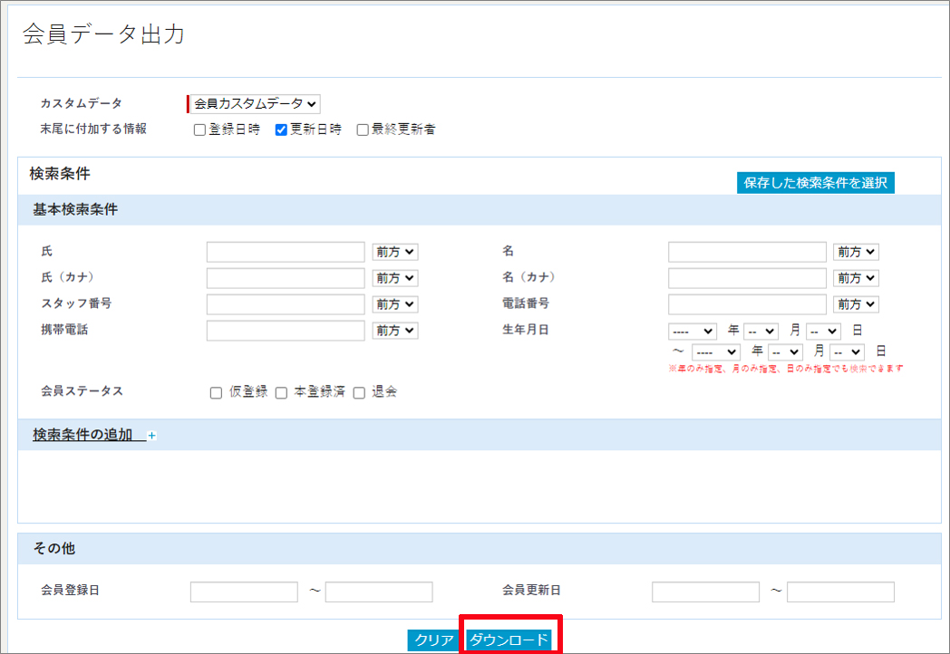Focus 会員登録日 end date field
Viewport: 950px width, 654px height.
tap(379, 591)
